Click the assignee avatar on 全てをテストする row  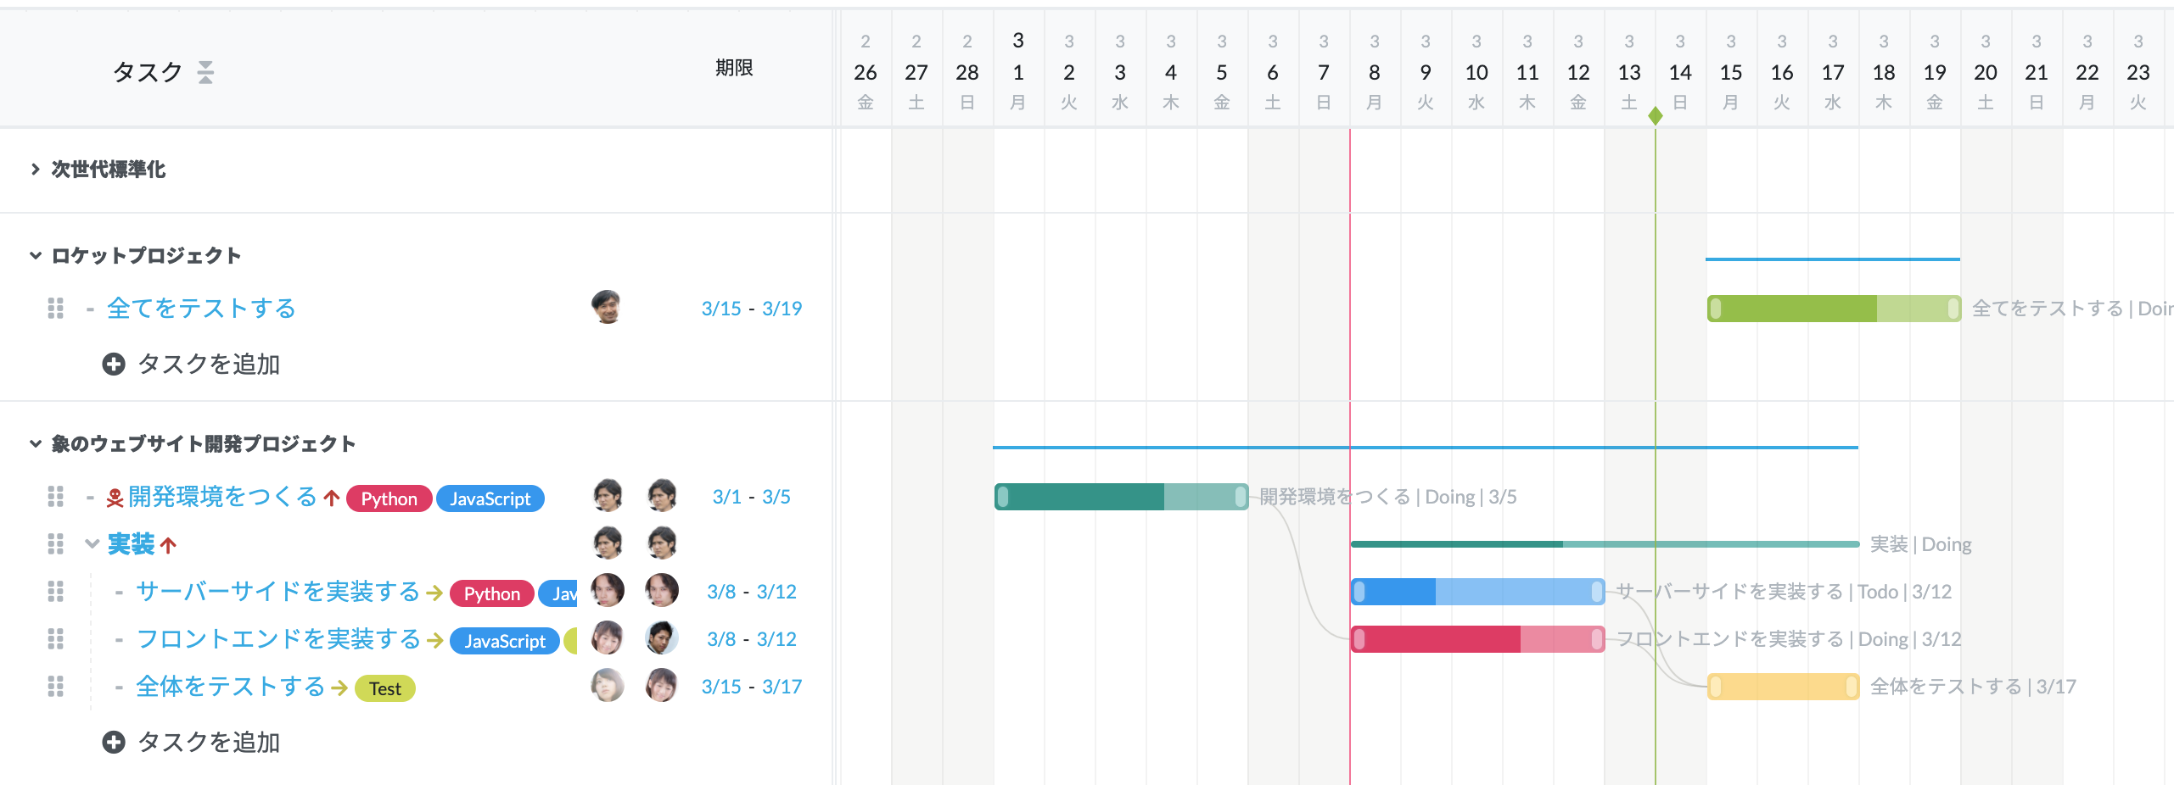tap(607, 307)
